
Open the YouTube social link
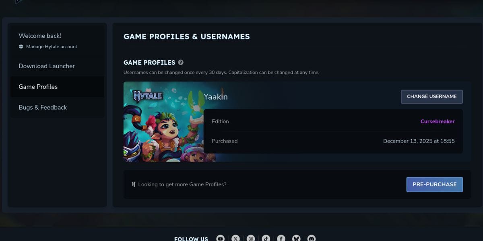coord(220,239)
